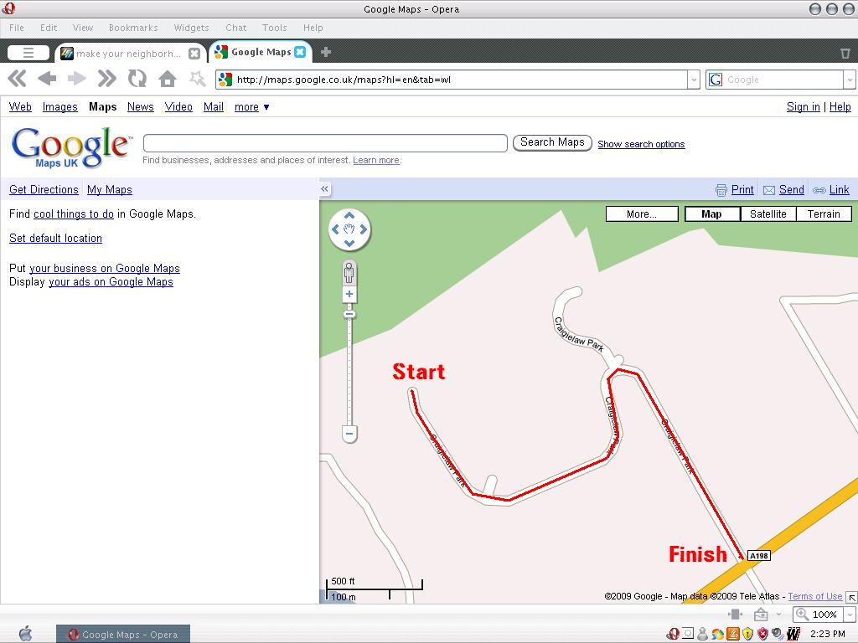This screenshot has width=858, height=643.
Task: Click the Help link at top right
Action: [x=840, y=106]
